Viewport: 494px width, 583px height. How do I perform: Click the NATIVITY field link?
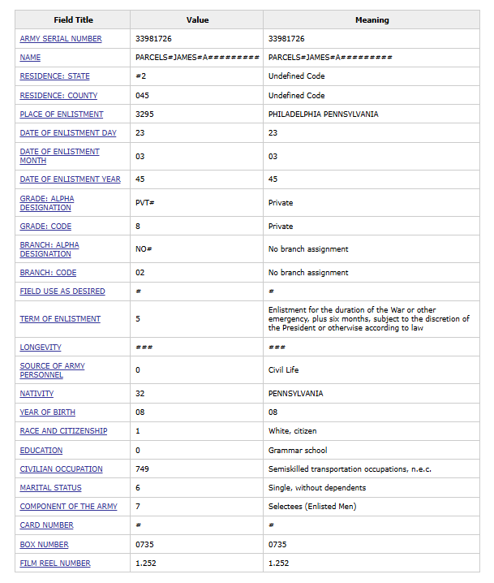[x=37, y=394]
